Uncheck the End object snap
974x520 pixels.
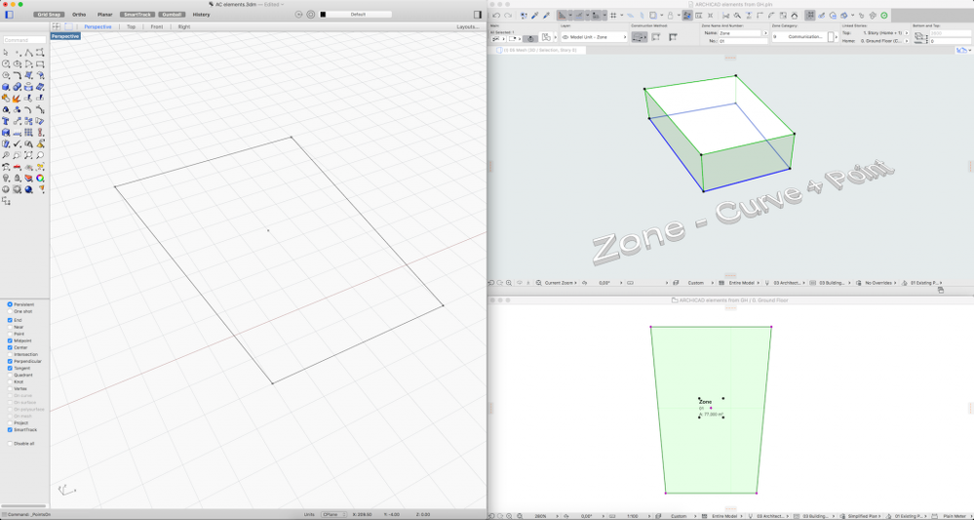pyautogui.click(x=10, y=320)
